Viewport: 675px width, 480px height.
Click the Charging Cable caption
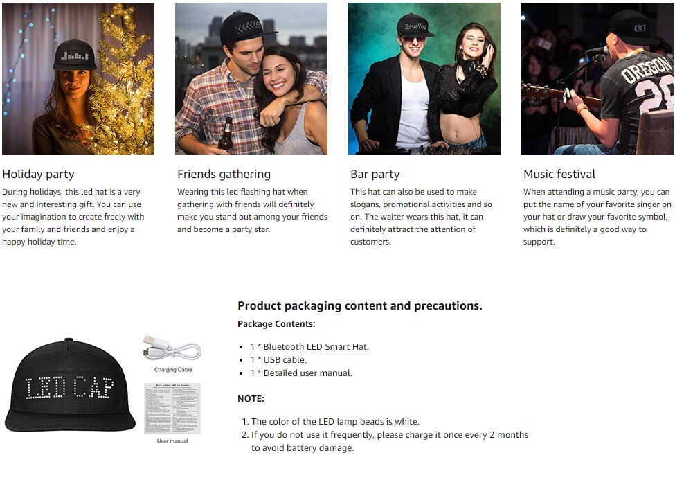173,370
